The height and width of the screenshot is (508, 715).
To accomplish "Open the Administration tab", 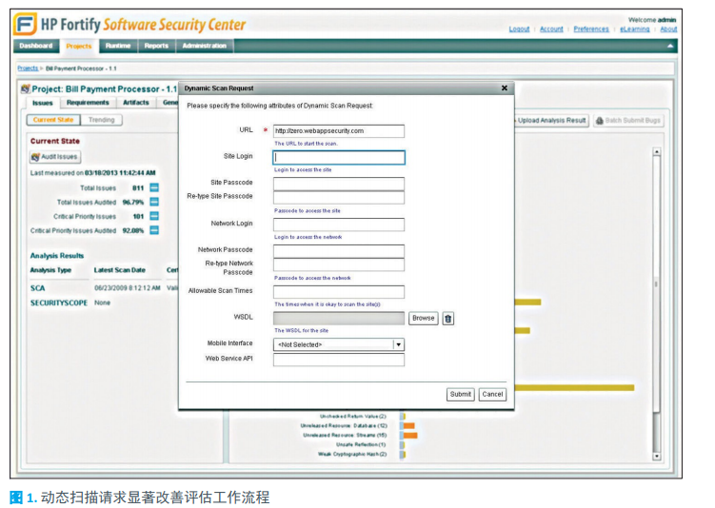I will (x=205, y=46).
